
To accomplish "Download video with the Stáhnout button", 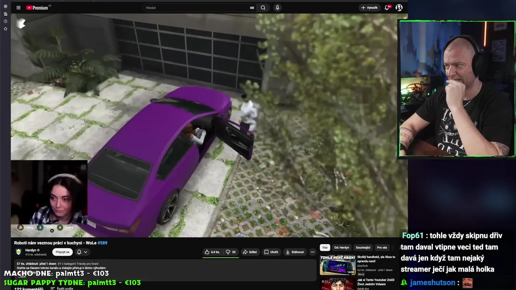I will coord(295,252).
